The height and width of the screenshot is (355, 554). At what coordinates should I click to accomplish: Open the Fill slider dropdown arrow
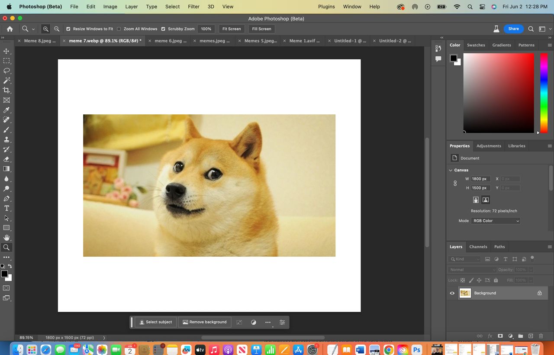click(531, 281)
